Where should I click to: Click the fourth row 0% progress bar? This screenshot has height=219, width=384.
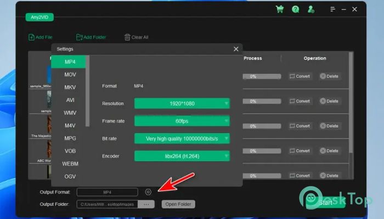262,151
